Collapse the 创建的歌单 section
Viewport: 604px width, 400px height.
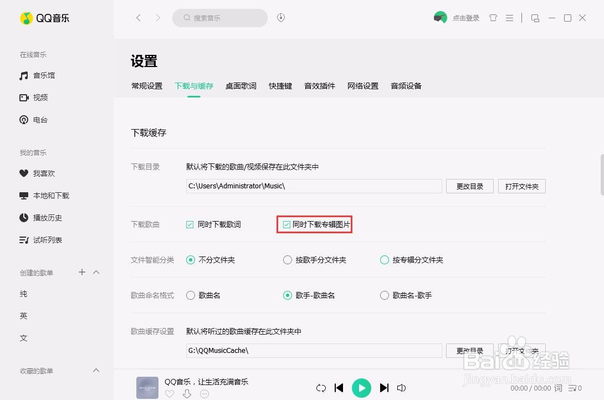pyautogui.click(x=96, y=271)
